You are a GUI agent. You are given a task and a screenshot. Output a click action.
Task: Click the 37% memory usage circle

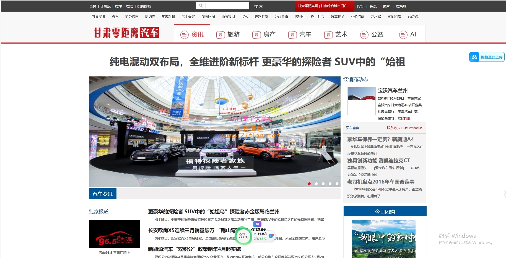click(x=243, y=236)
